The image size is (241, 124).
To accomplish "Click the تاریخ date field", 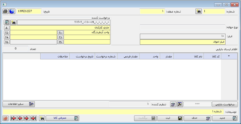I will (29, 11).
